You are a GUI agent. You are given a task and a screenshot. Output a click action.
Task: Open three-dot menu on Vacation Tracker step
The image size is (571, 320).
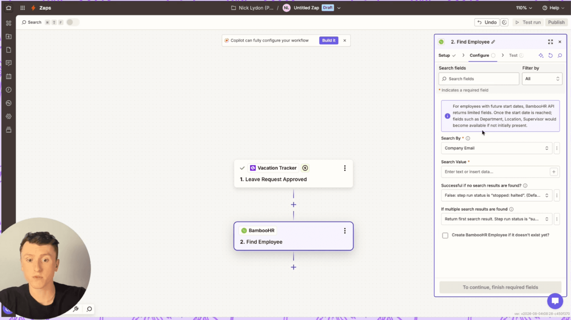click(x=345, y=168)
